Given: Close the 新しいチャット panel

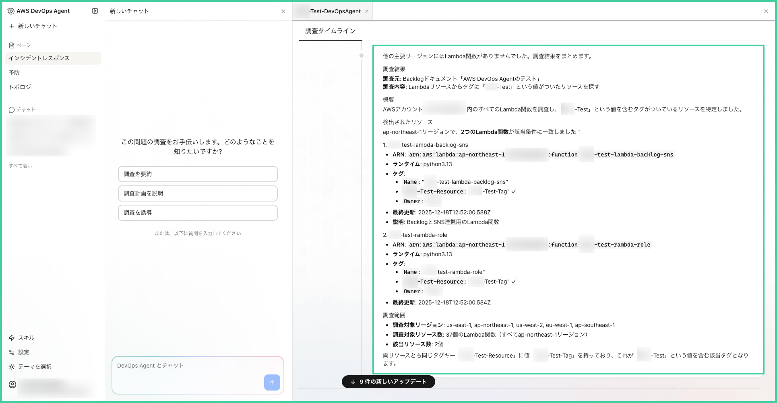Looking at the screenshot, I should (283, 11).
